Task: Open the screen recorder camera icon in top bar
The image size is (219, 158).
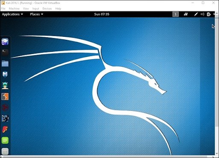Action: point(186,14)
